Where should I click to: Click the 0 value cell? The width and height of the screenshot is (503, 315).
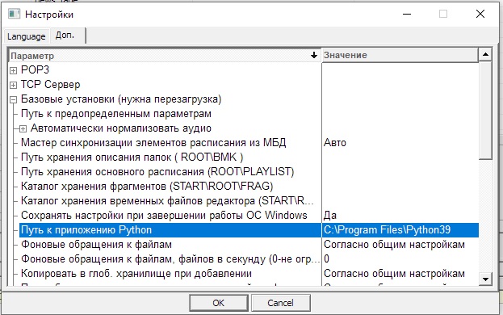(x=400, y=258)
